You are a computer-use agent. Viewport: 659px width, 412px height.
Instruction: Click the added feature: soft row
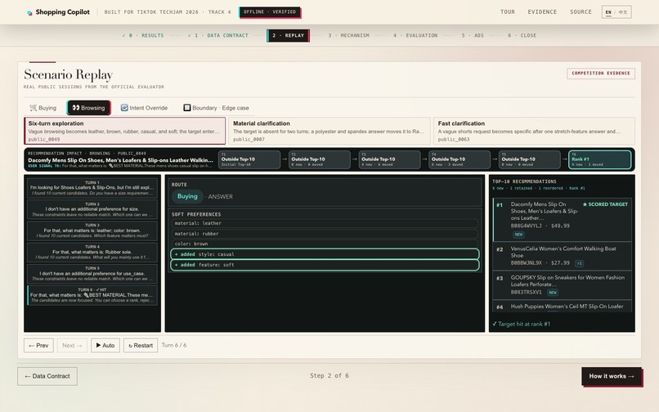tap(325, 265)
